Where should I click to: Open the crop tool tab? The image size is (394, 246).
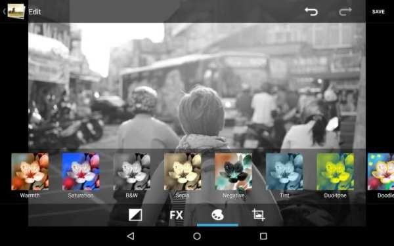coord(259,215)
